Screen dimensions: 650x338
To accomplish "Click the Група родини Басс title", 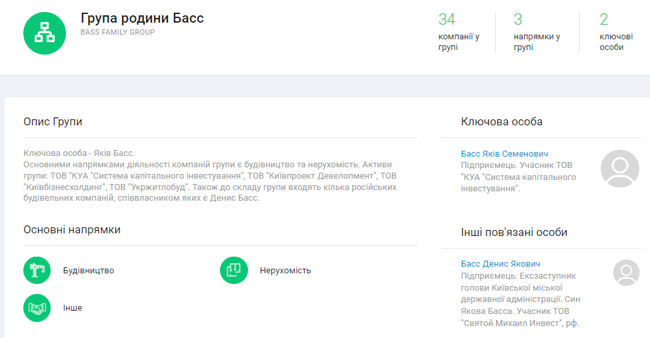I will click(x=142, y=18).
